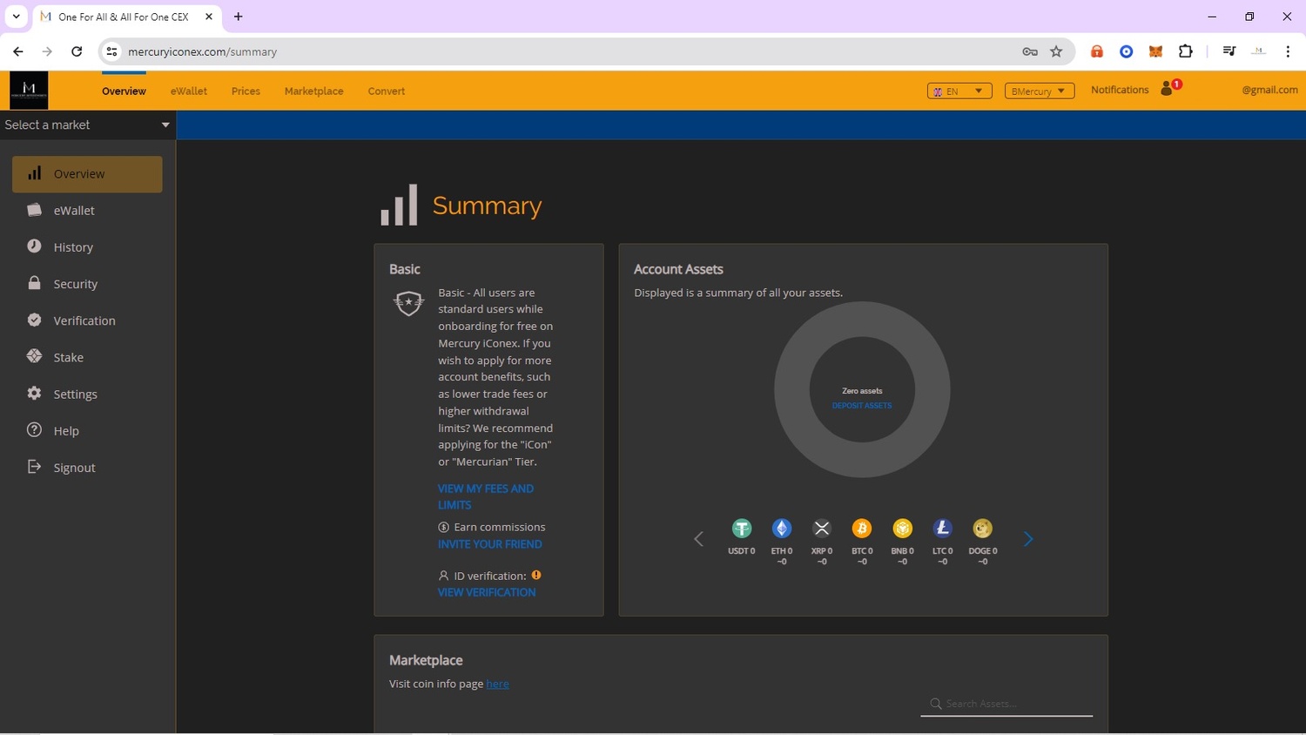
Task: Click VIEW VERIFICATION link
Action: pos(487,592)
